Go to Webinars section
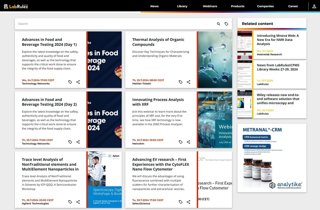320x210 pixels. click(x=210, y=6)
